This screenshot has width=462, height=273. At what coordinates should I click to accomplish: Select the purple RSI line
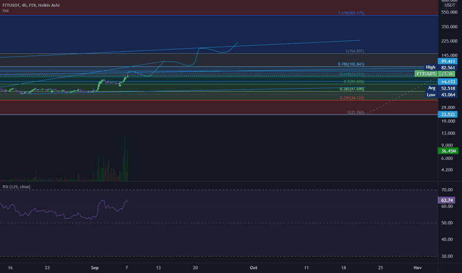pyautogui.click(x=63, y=210)
